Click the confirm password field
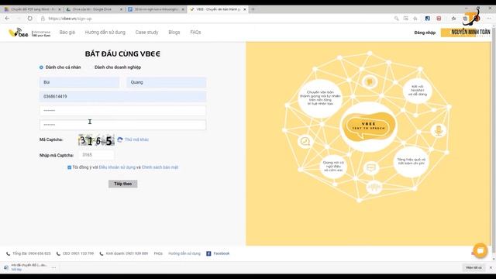 122,125
